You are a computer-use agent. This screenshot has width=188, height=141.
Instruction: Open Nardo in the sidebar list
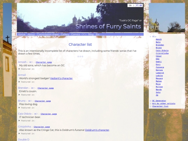click(x=159, y=89)
